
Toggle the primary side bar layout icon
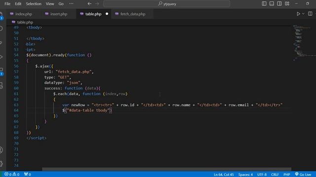[264, 3]
